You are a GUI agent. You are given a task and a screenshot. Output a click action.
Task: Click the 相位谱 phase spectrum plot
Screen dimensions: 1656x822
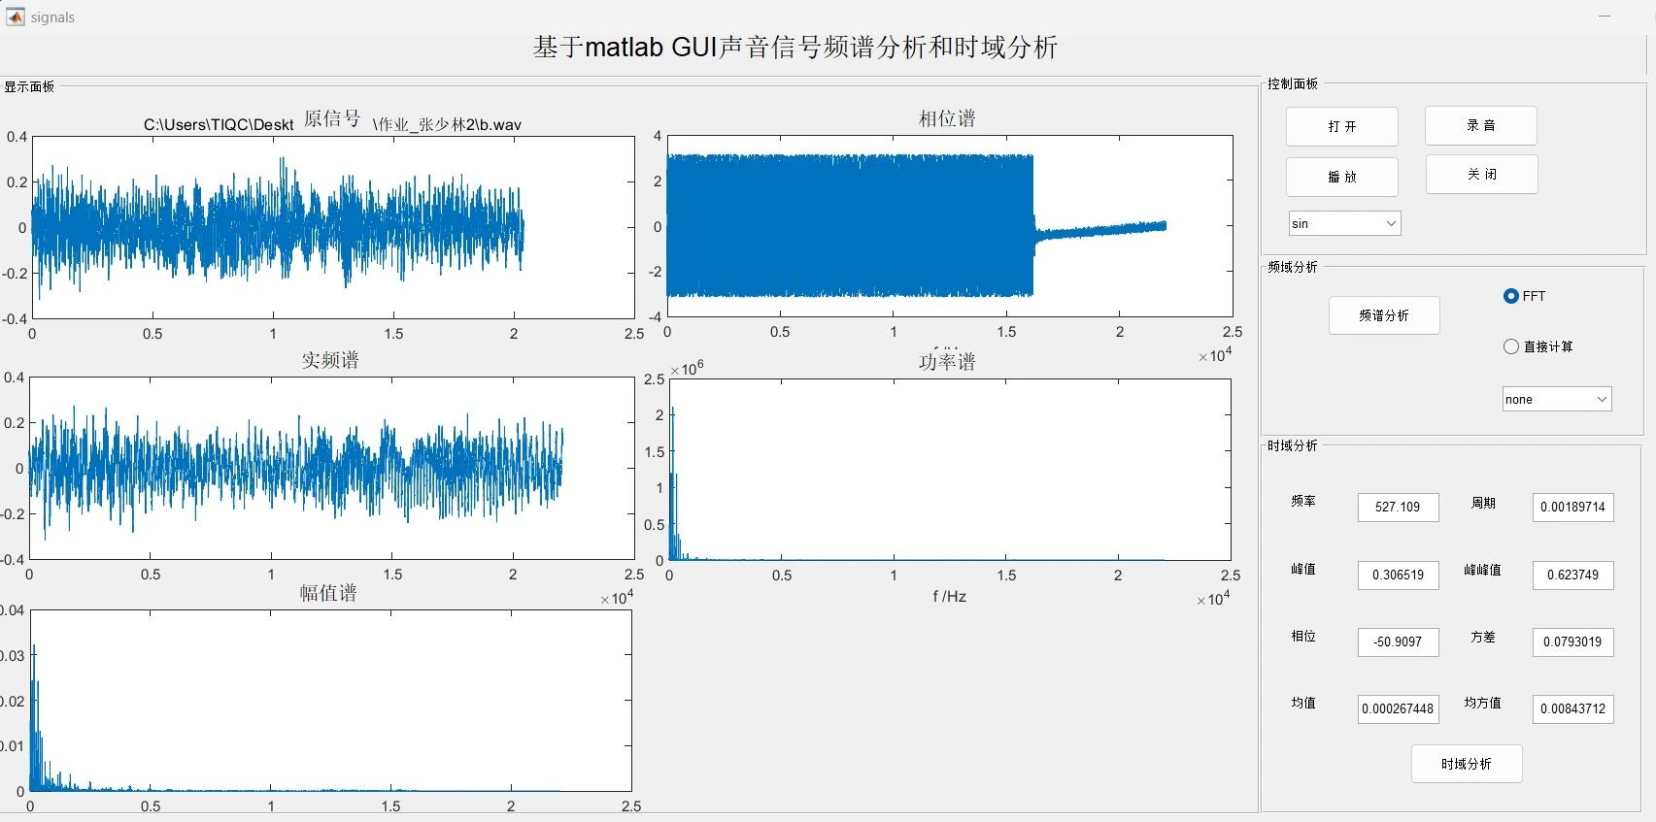pos(950,226)
